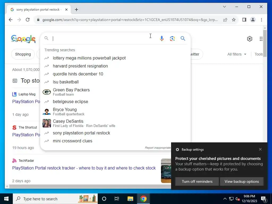This screenshot has height=204, width=272.
Task: Open the TechRadar article thumbnail image
Action: pyautogui.click(x=166, y=171)
